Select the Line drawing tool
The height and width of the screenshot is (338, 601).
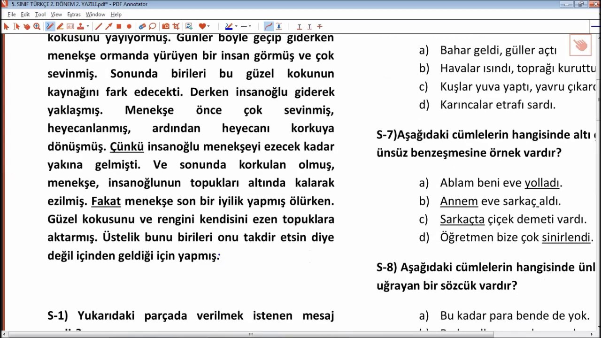[x=99, y=27]
